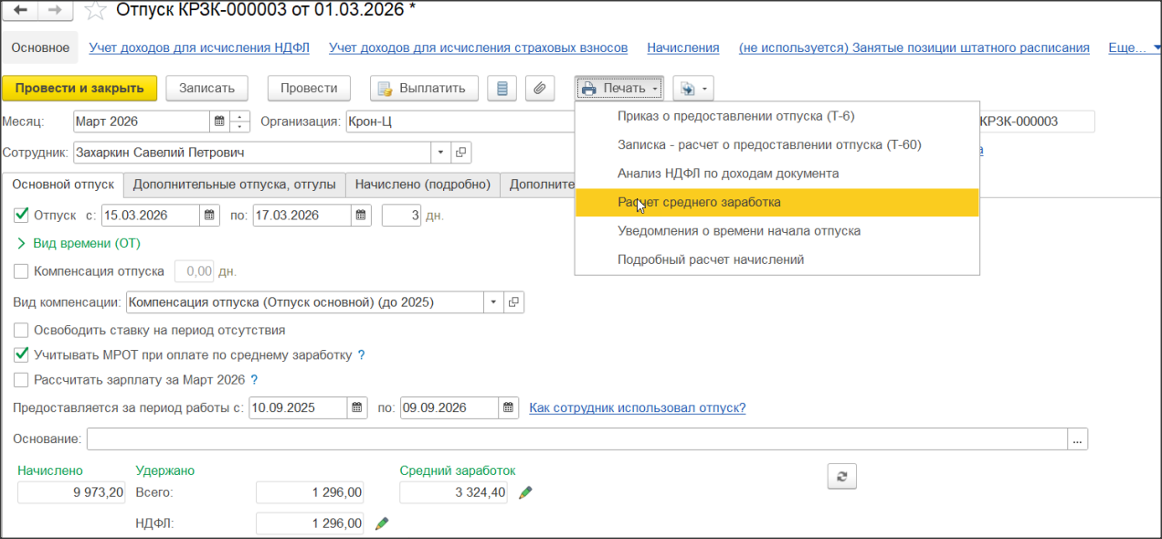Image resolution: width=1162 pixels, height=539 pixels.
Task: Open the Основное navigation section
Action: tap(40, 48)
